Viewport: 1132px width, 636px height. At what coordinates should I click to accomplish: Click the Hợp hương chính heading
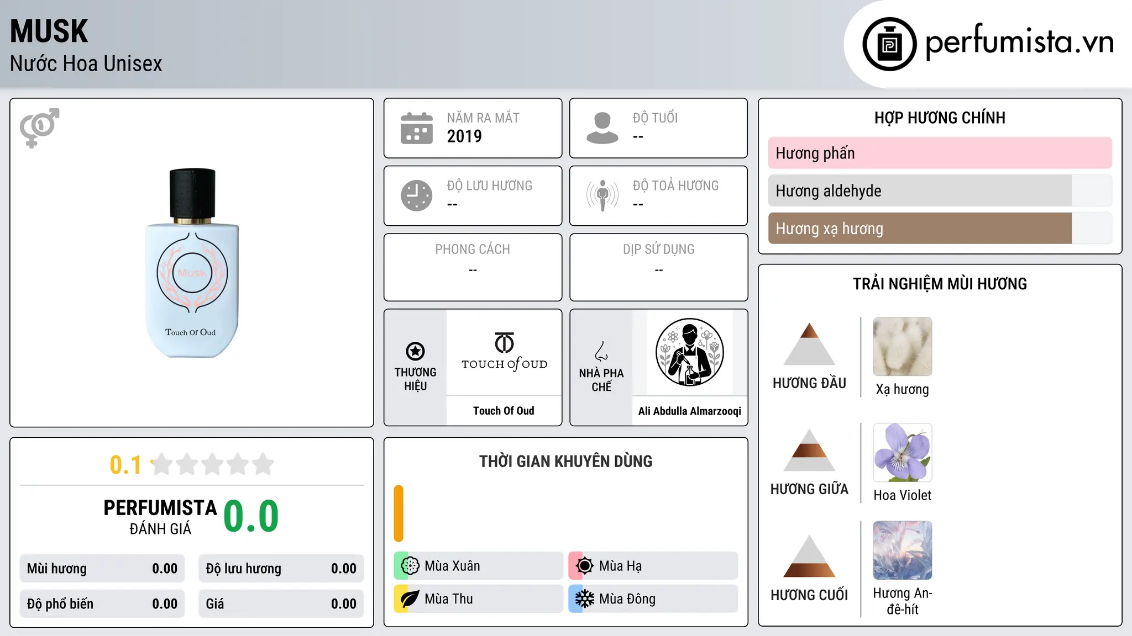point(940,118)
